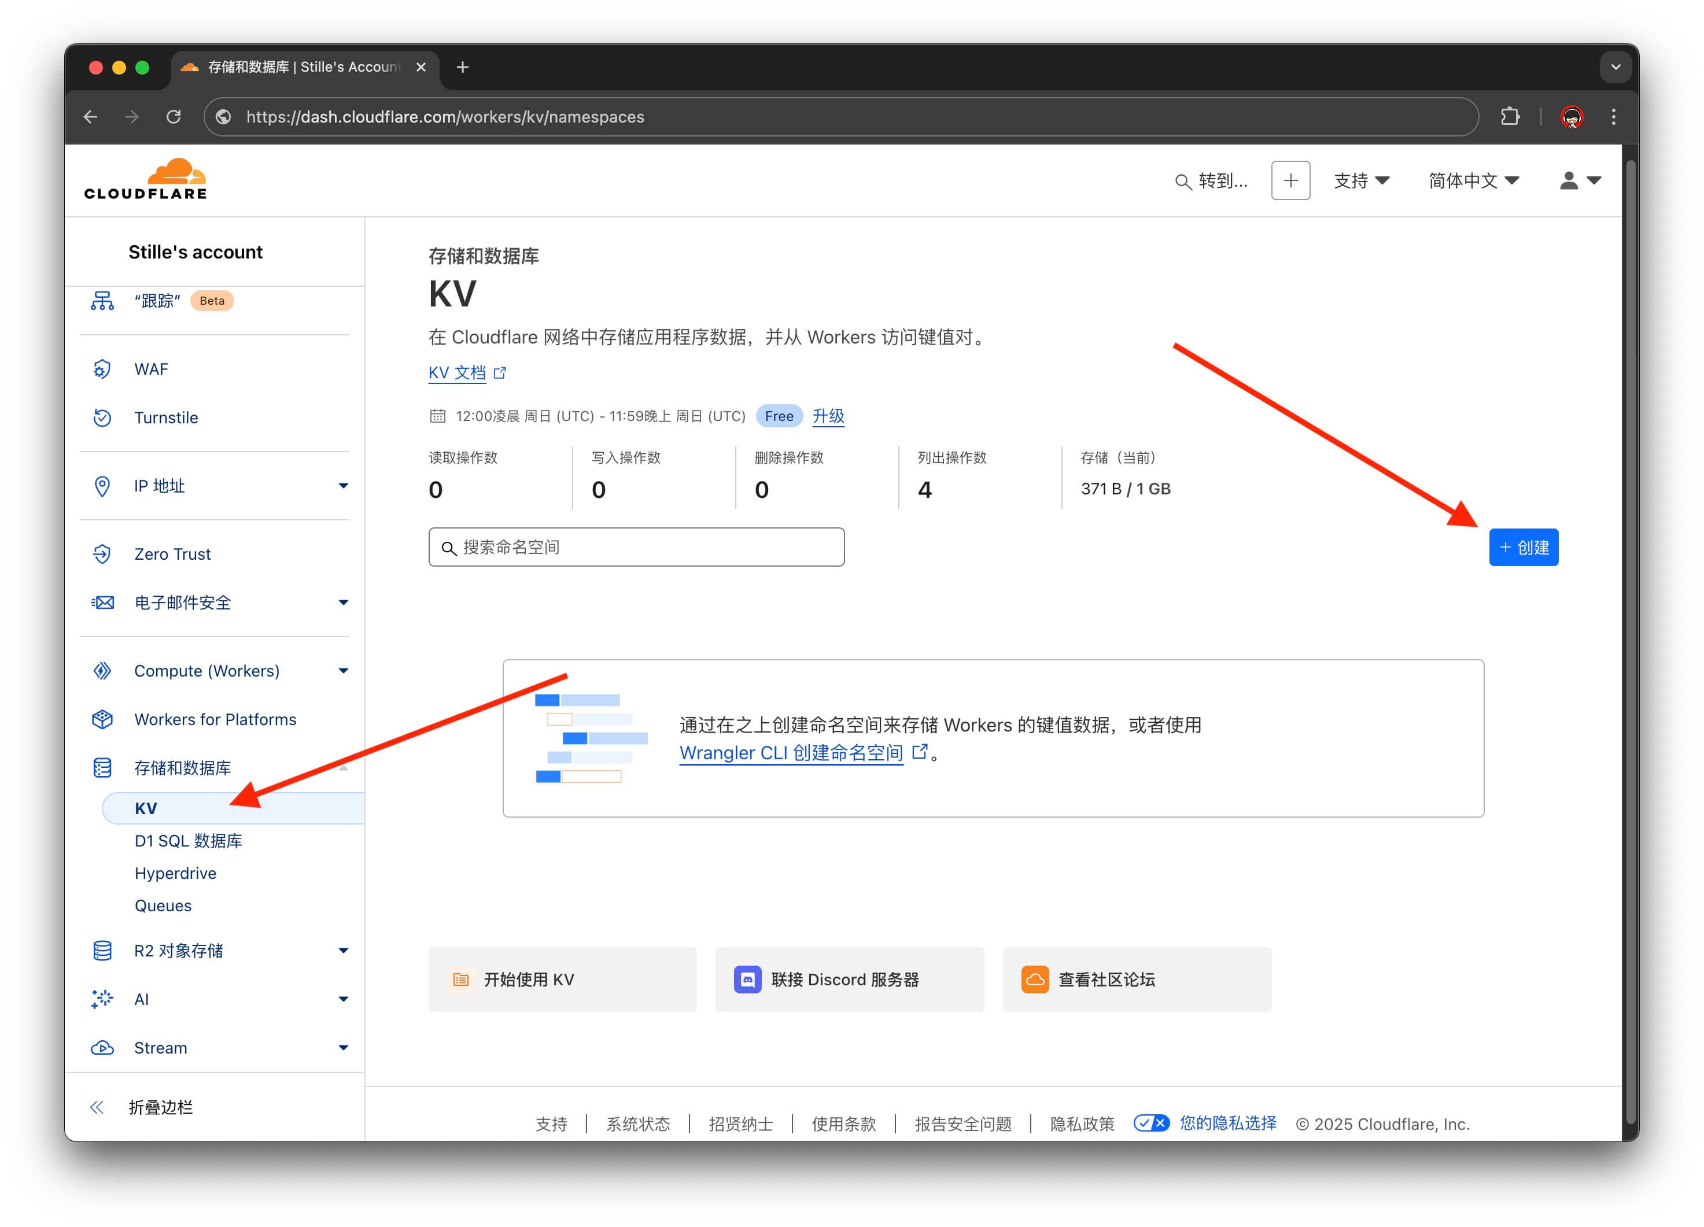Open the 报告安全问题 footer link
Image resolution: width=1704 pixels, height=1227 pixels.
(x=963, y=1123)
